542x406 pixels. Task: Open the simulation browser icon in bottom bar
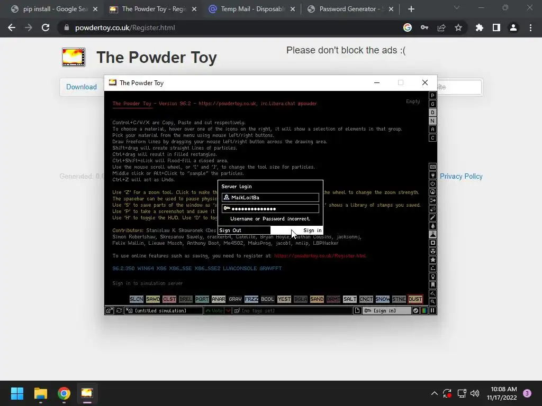[x=109, y=311]
